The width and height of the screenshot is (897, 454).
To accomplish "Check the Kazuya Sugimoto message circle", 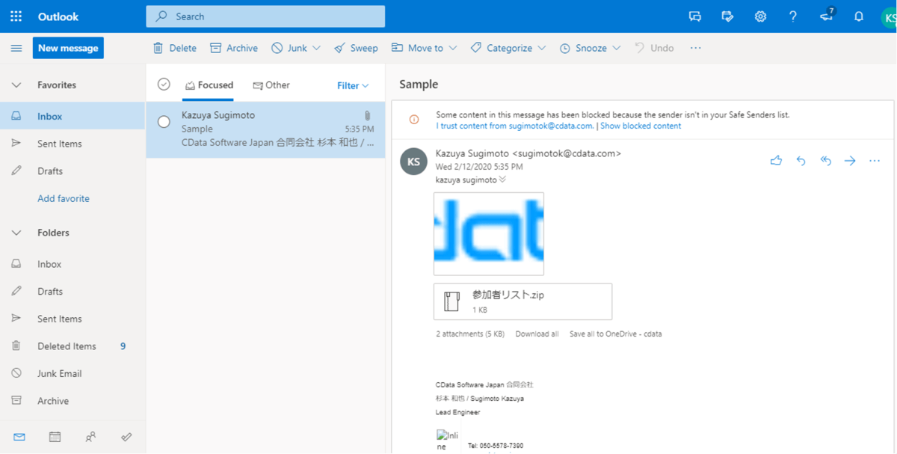I will tap(164, 122).
